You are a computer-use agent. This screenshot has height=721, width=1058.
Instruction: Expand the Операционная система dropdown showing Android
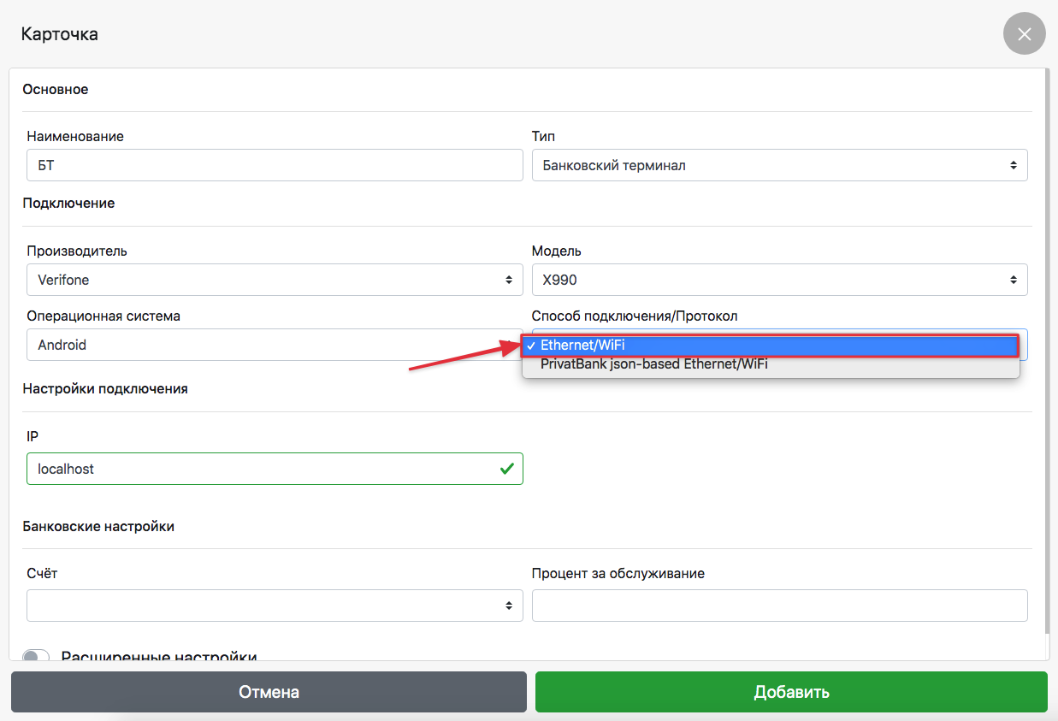[x=274, y=345]
